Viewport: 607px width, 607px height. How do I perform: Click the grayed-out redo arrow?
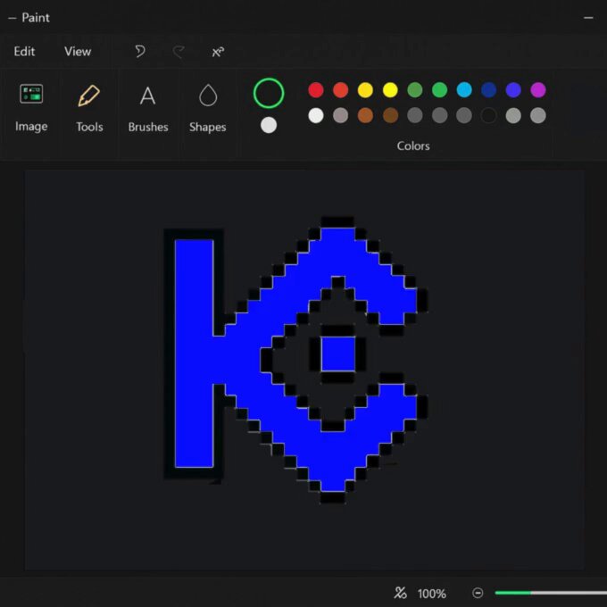point(179,51)
